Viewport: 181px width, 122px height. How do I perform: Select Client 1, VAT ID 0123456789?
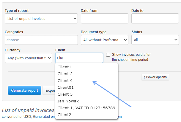(86, 108)
